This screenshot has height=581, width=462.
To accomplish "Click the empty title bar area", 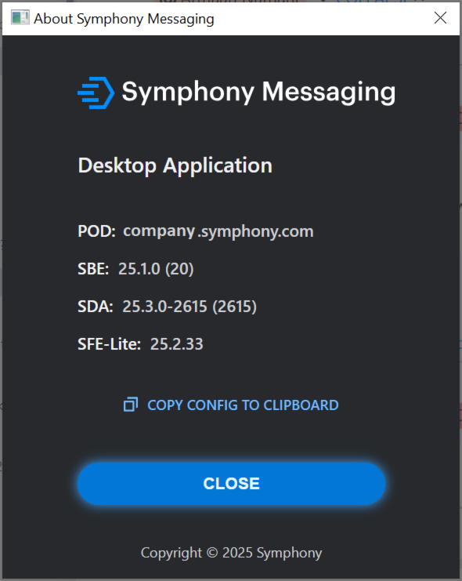I will (x=322, y=19).
